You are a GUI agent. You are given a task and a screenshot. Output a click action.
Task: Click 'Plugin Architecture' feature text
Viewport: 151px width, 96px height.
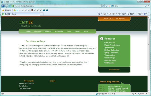coord(112,45)
